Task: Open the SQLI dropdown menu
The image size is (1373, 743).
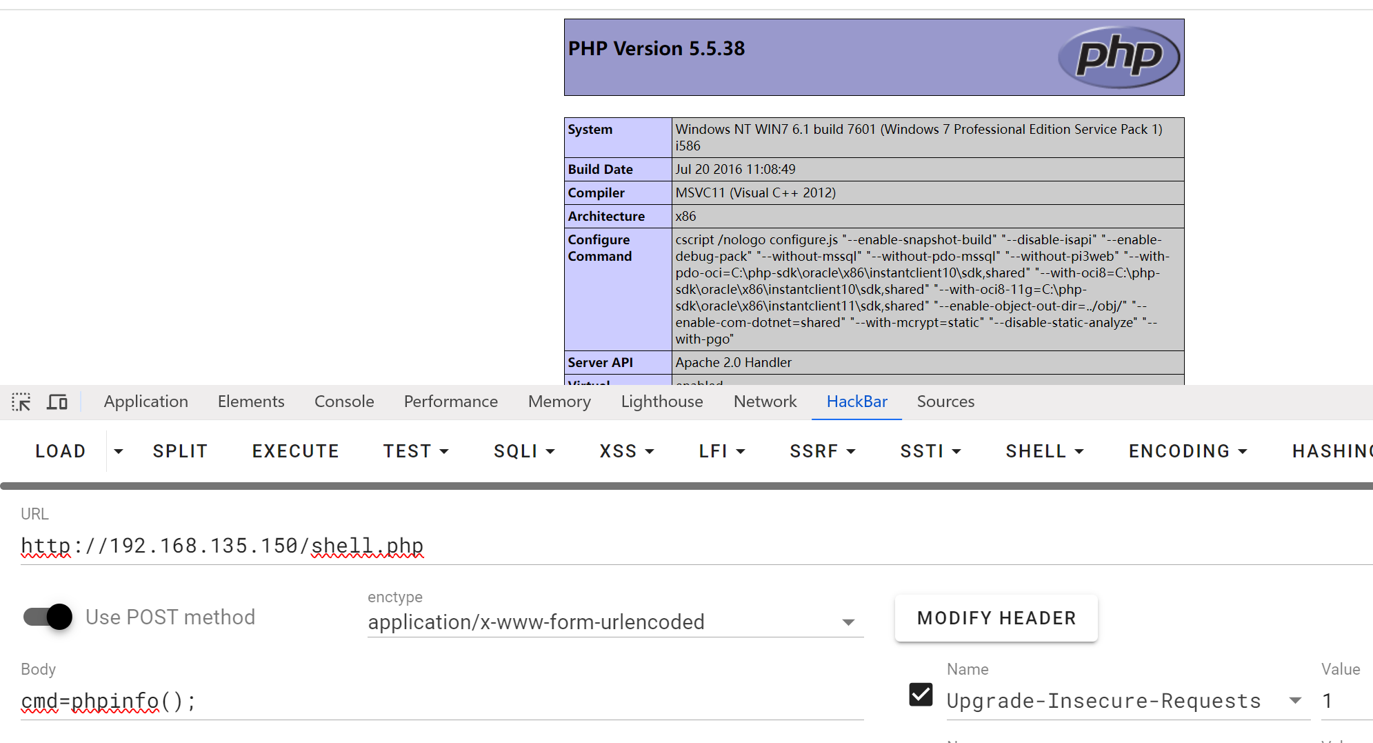Action: tap(524, 451)
